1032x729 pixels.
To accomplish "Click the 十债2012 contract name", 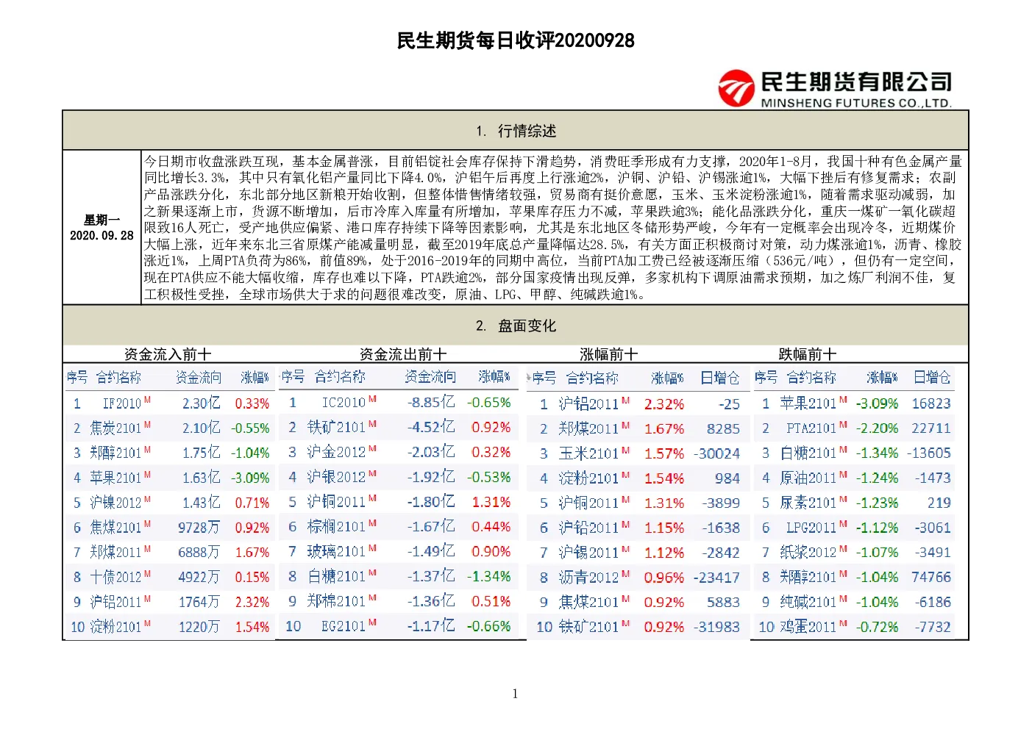I will (115, 577).
